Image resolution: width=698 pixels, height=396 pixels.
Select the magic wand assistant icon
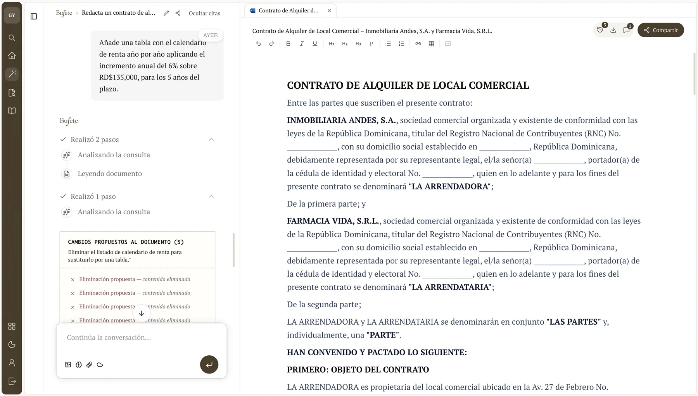(12, 74)
